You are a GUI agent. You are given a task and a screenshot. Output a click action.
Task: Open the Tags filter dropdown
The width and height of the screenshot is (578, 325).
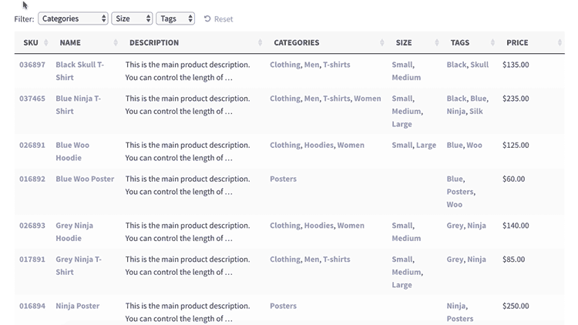176,18
